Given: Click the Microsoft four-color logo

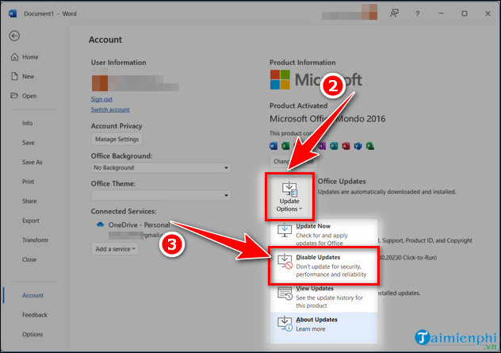Looking at the screenshot, I should [x=280, y=79].
